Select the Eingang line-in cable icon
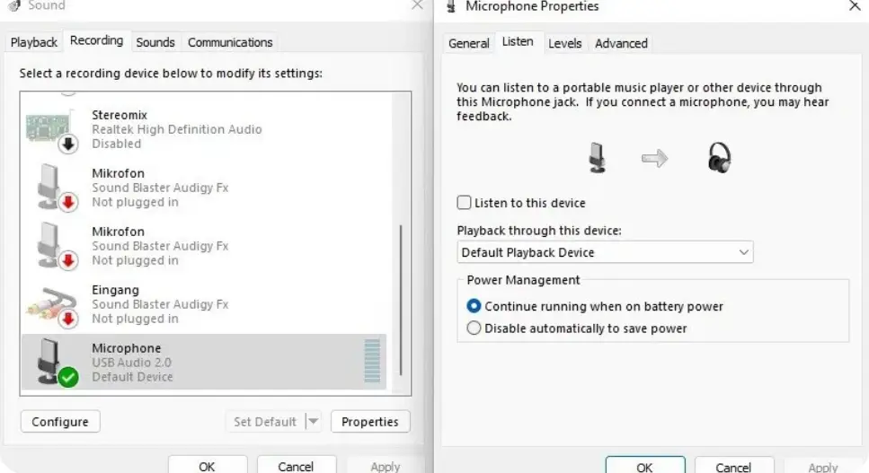The width and height of the screenshot is (869, 473). 52,305
